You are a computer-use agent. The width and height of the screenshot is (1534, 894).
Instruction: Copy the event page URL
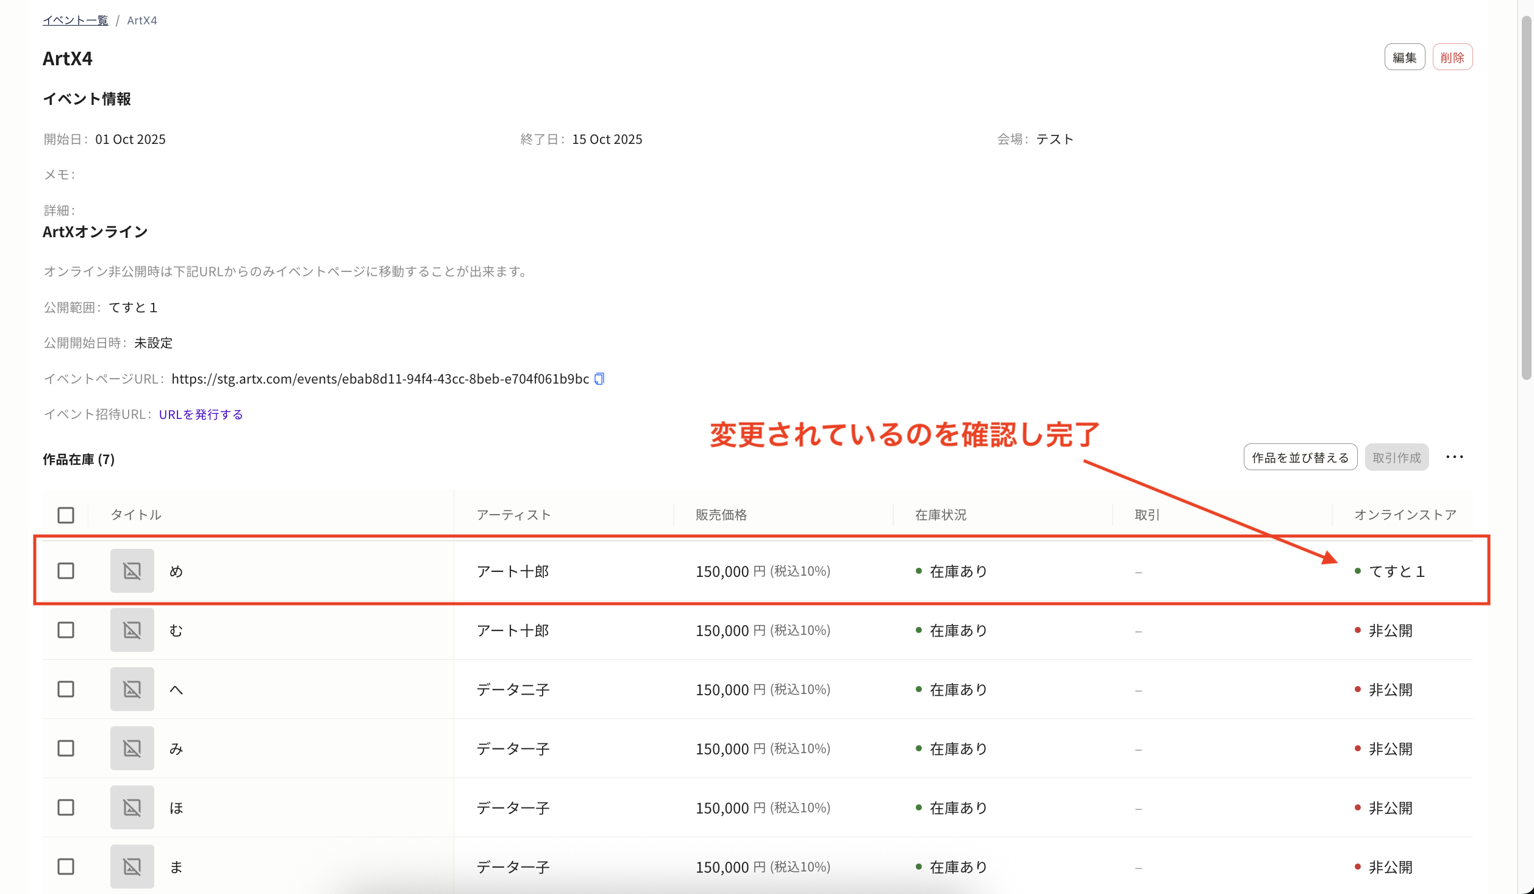pyautogui.click(x=599, y=379)
